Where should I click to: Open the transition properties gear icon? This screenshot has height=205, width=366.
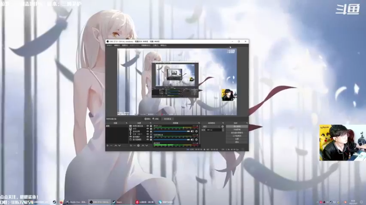pyautogui.click(x=222, y=127)
